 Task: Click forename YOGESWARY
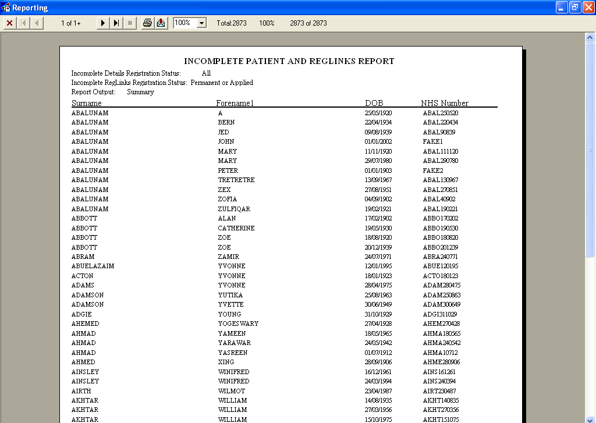(x=238, y=324)
